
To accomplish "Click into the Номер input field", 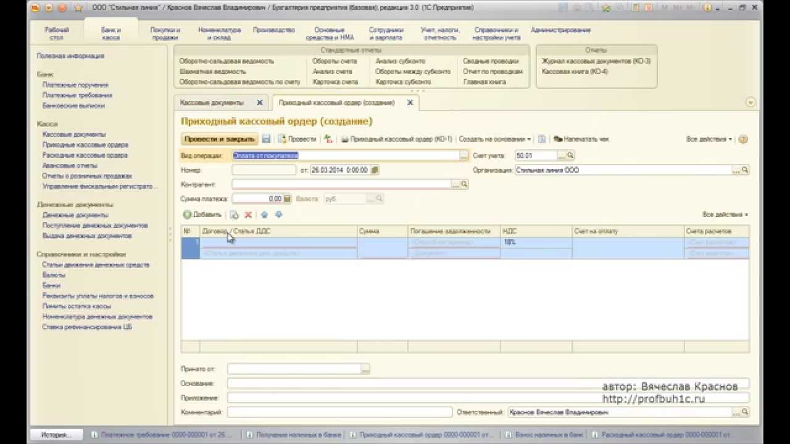I will point(264,170).
